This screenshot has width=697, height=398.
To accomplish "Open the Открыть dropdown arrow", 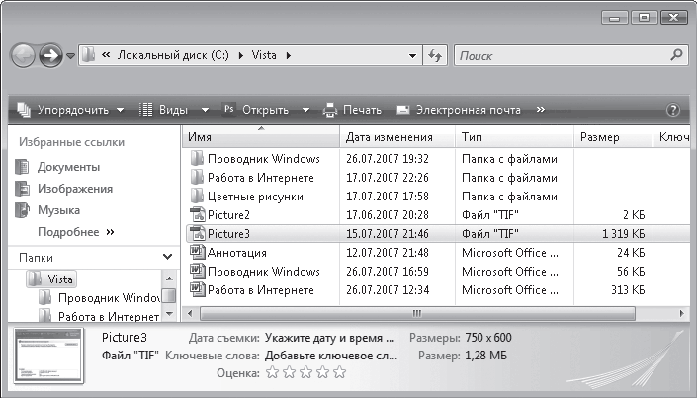I will coord(305,110).
